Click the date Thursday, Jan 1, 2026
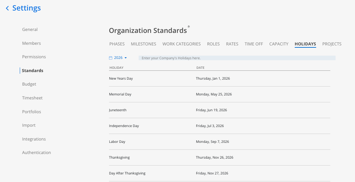This screenshot has height=182, width=355. [213, 79]
